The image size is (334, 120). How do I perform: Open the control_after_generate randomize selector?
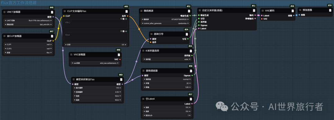[x=165, y=23]
